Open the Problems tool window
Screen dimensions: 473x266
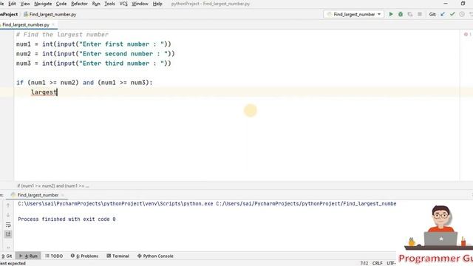(x=85, y=256)
